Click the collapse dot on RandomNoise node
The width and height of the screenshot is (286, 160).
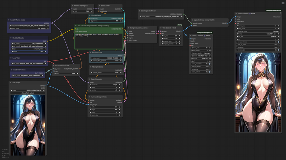90,52
